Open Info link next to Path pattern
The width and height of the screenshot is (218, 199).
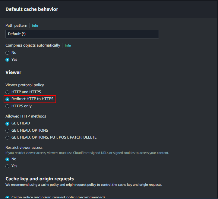pyautogui.click(x=35, y=26)
